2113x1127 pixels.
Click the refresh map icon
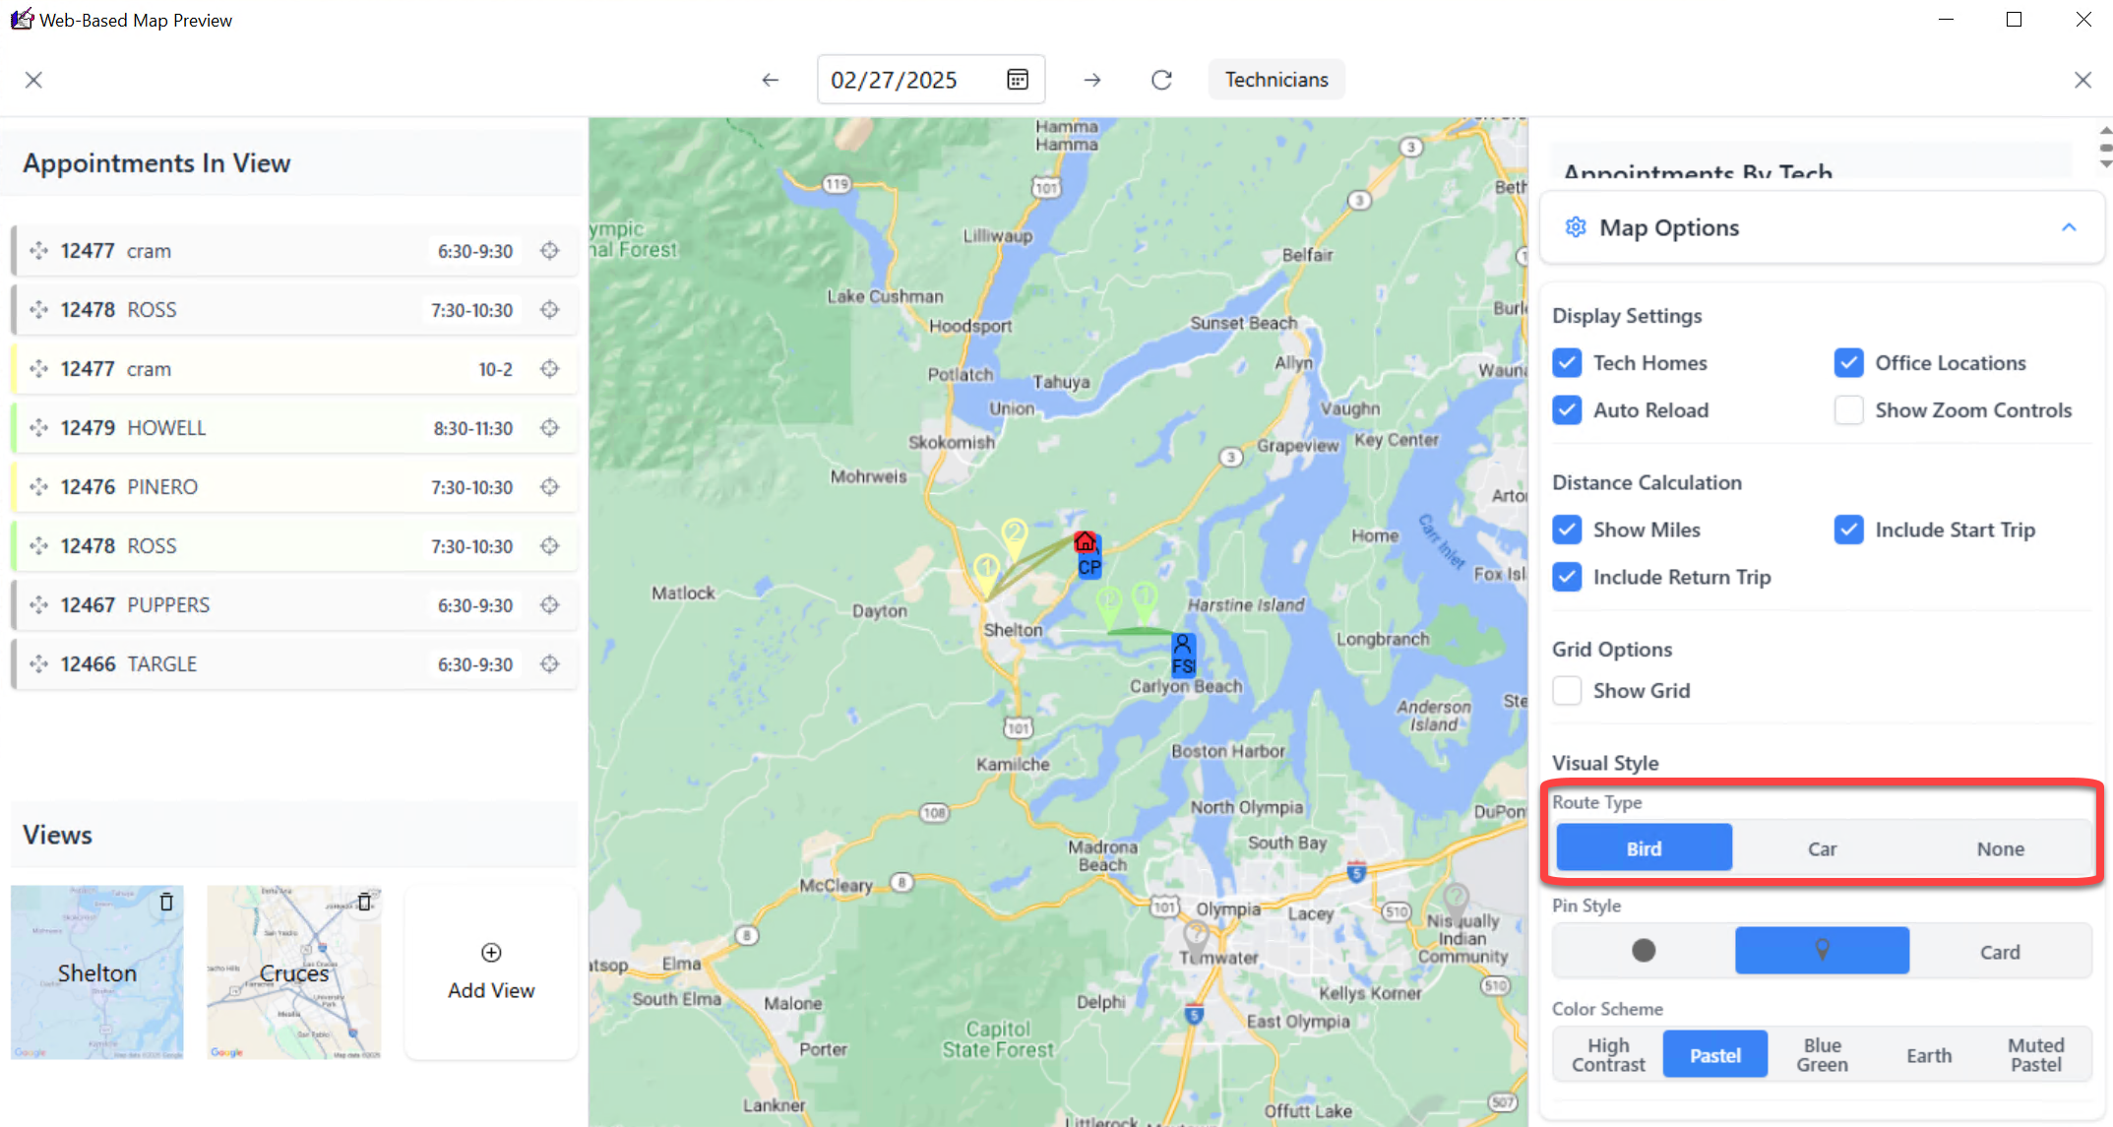click(1161, 80)
